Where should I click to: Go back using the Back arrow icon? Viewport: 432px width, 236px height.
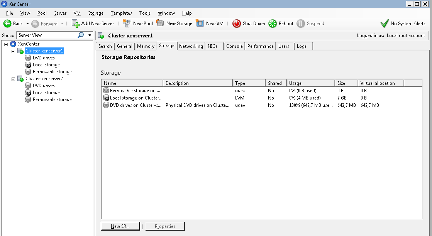click(x=7, y=24)
